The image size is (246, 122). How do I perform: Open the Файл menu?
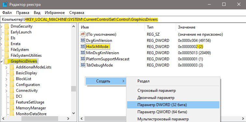(7, 13)
